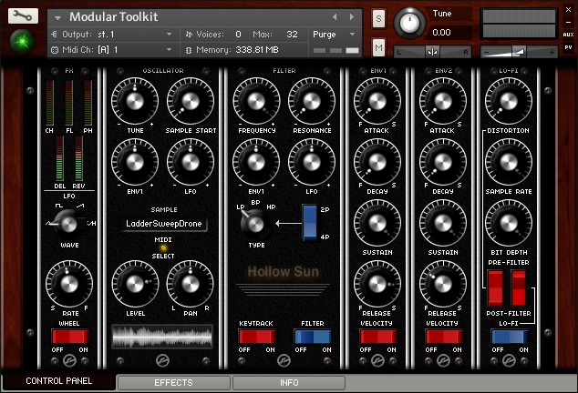This screenshot has height=393, width=578.
Task: Switch to the Effects tab
Action: pyautogui.click(x=173, y=383)
